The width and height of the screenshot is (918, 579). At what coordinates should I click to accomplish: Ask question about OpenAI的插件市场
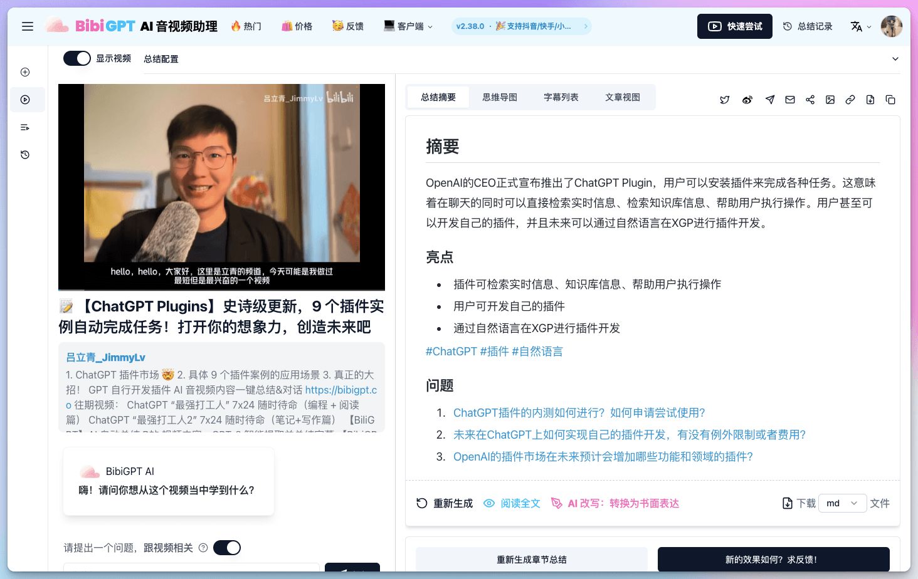click(603, 457)
